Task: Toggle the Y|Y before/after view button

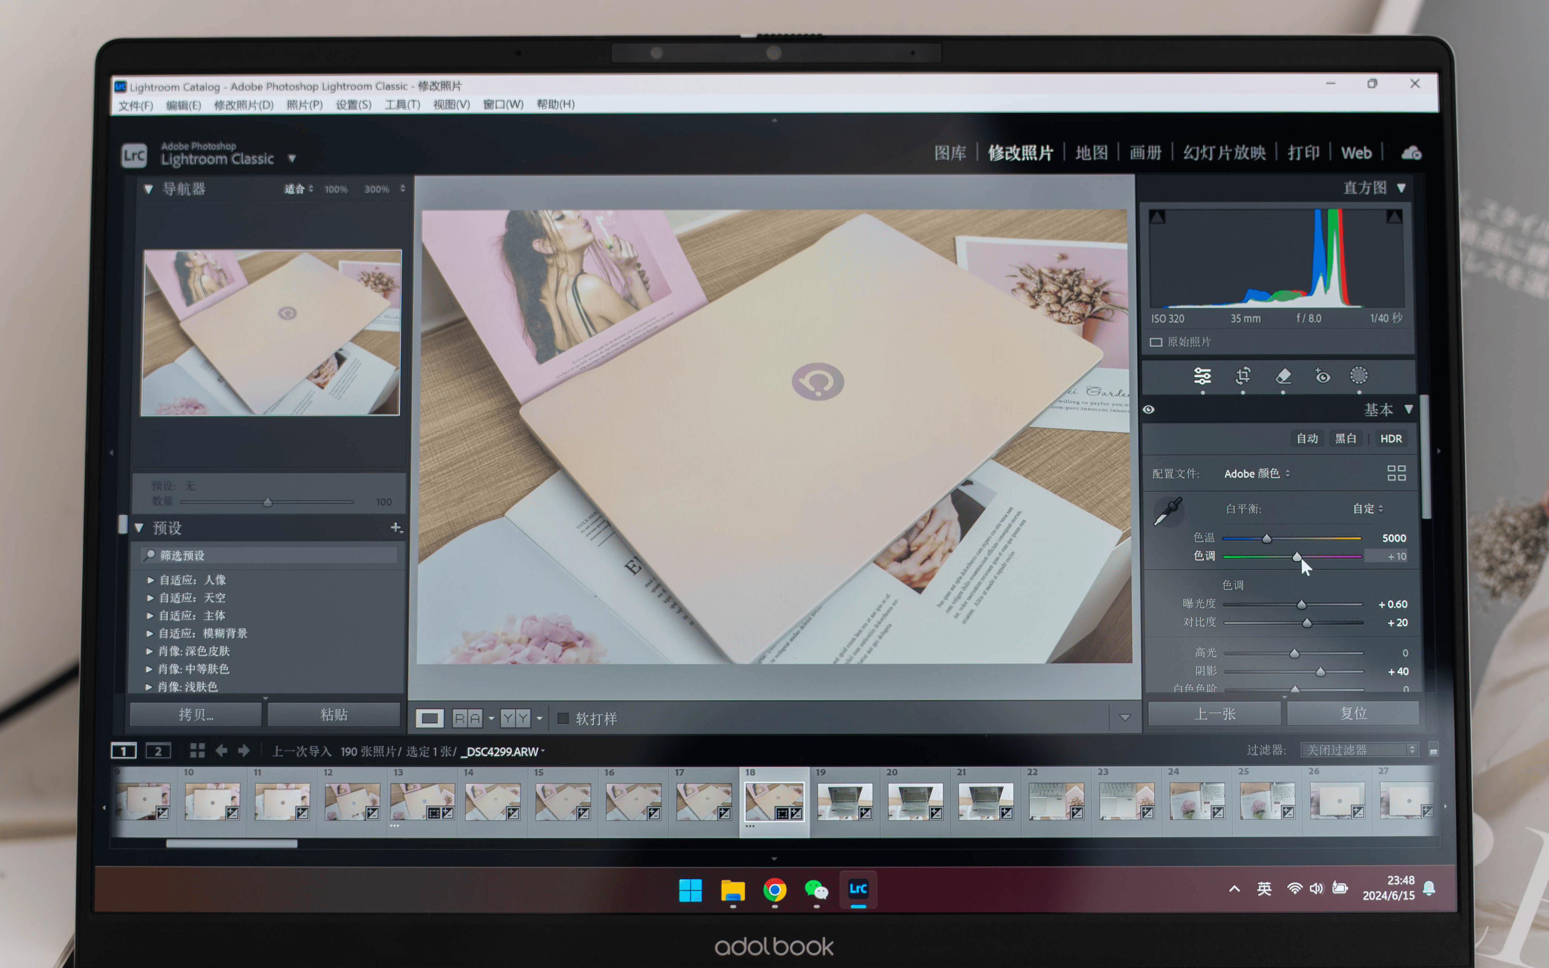Action: 515,718
